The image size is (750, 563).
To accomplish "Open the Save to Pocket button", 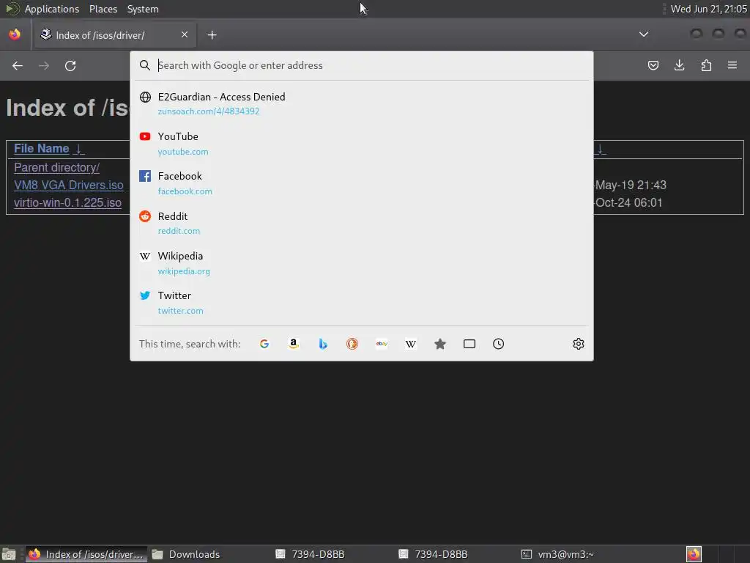I will point(653,65).
